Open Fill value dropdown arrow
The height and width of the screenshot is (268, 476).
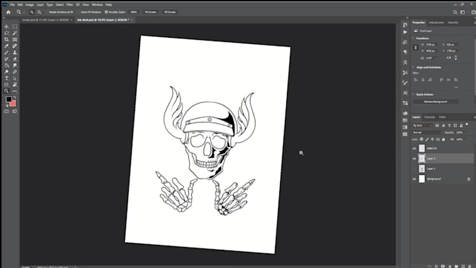tap(466, 139)
